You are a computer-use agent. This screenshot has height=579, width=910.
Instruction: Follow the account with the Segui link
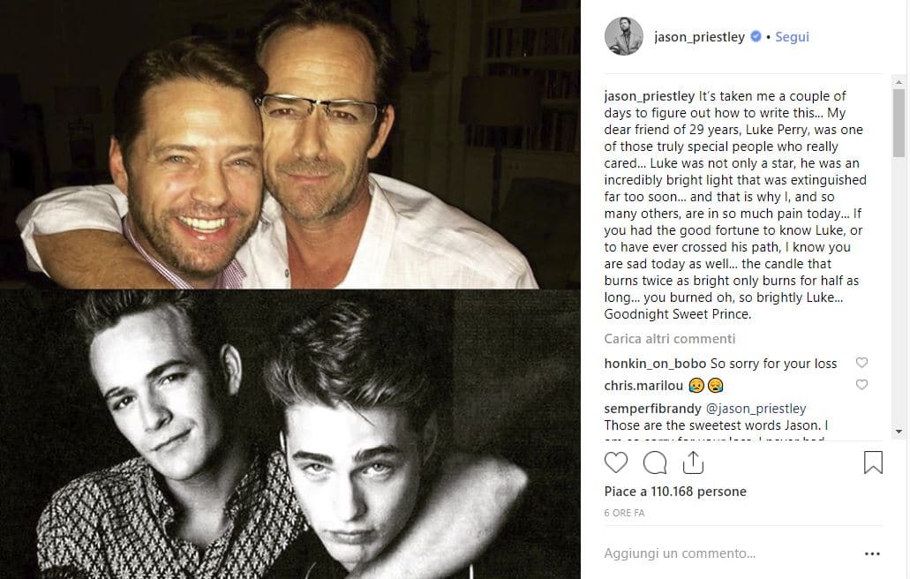[792, 37]
